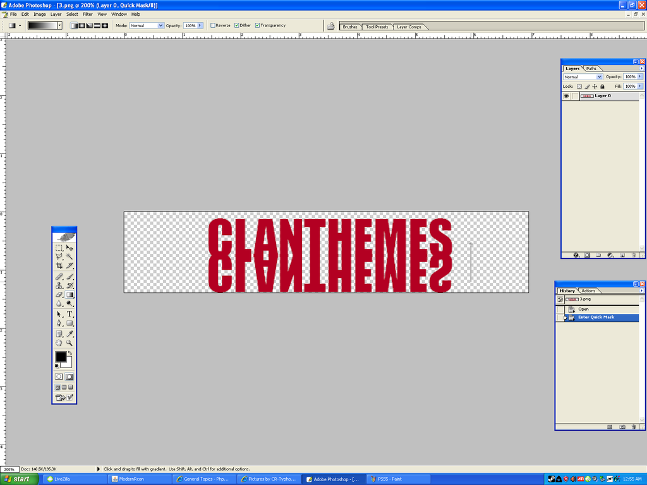Select the Gradient tool in toolbox

pyautogui.click(x=70, y=294)
